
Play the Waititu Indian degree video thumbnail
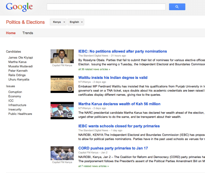click(x=62, y=84)
